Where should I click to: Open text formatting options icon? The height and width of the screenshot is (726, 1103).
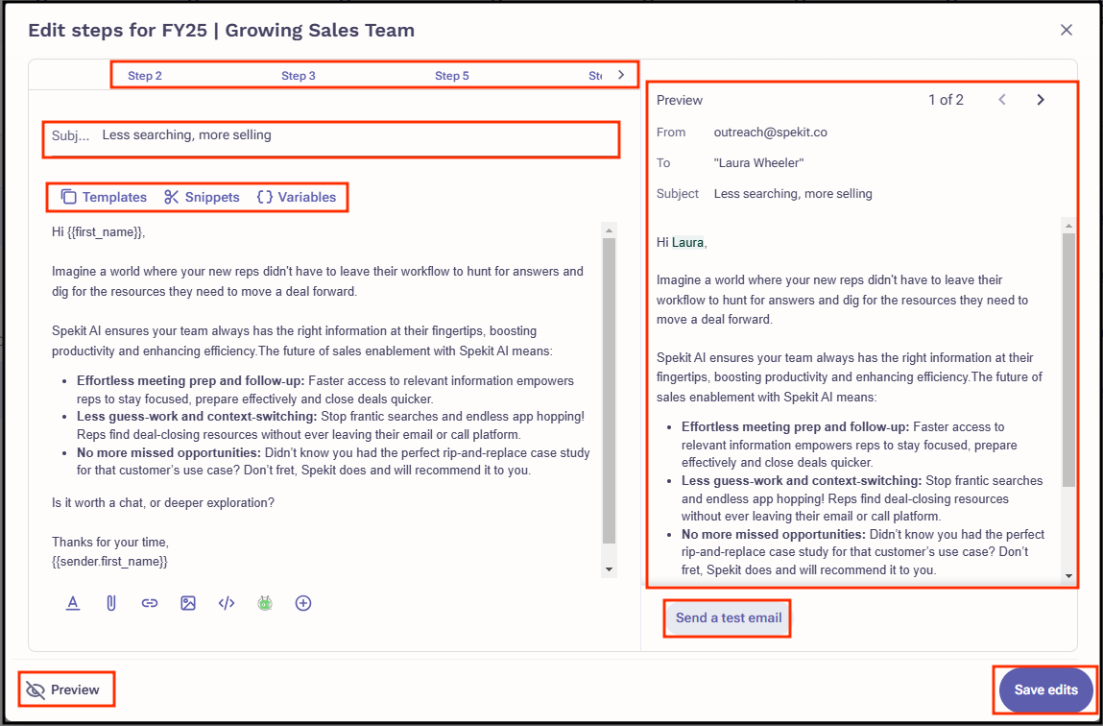[x=72, y=603]
